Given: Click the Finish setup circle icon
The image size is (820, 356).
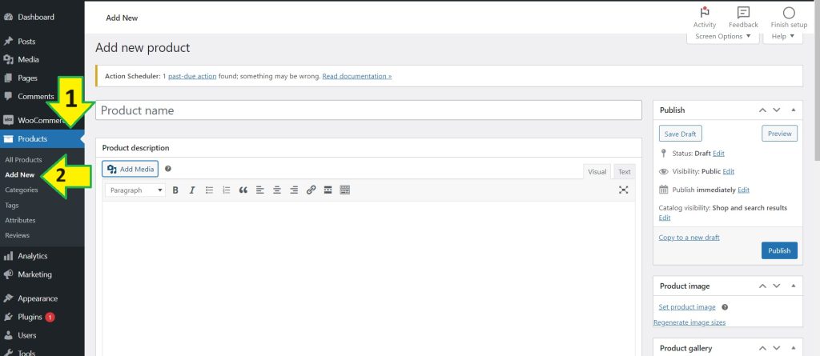Looking at the screenshot, I should point(789,13).
